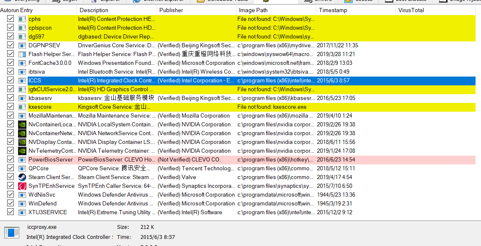
Task: Click the window icon next to DGPNPSEV
Action: [x=22, y=46]
